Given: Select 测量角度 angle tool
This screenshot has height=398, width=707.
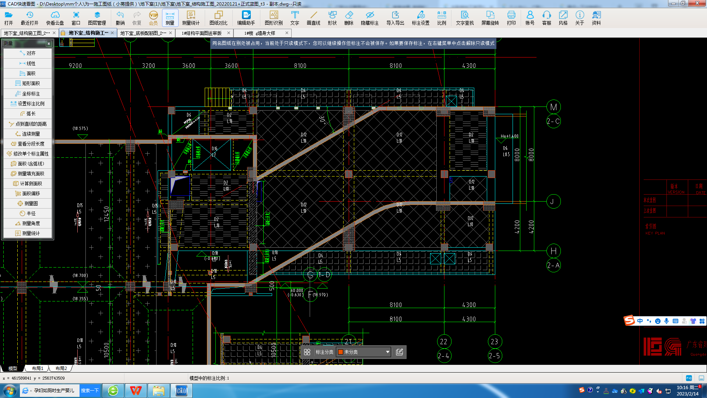Looking at the screenshot, I should [x=28, y=223].
